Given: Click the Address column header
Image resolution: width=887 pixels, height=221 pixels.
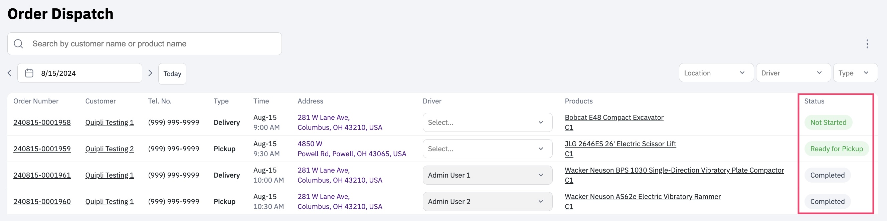Looking at the screenshot, I should (310, 101).
